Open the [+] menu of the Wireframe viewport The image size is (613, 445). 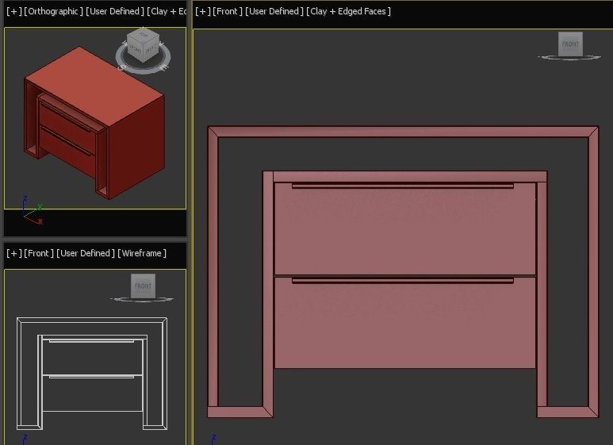(x=14, y=253)
